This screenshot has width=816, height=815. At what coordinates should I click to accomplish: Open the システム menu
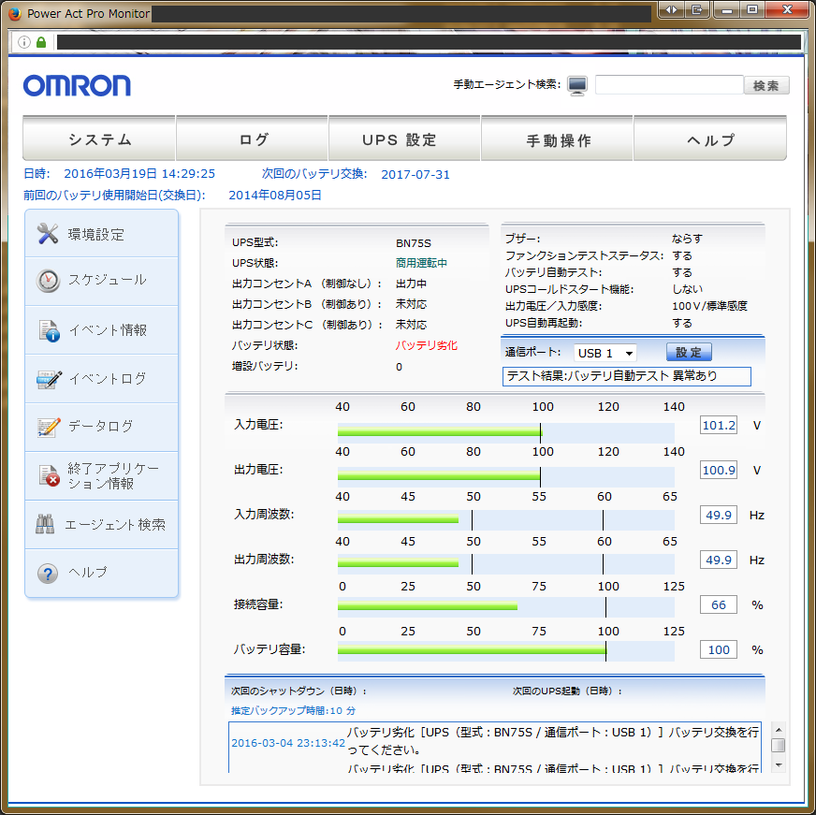99,139
